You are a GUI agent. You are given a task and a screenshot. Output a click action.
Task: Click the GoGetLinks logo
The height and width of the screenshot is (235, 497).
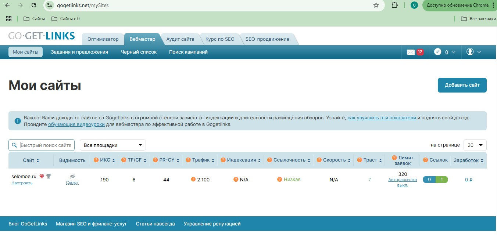pos(42,36)
